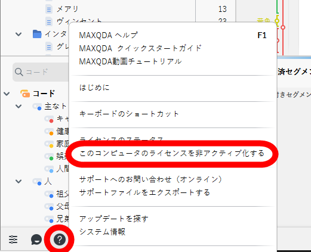The height and width of the screenshot is (252, 311).
Task: Click the コード search input field
Action: (41, 72)
